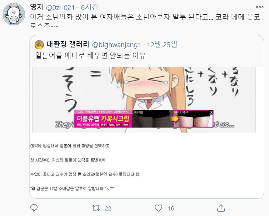269x216 pixels.
Task: Close the pink ad banner X
Action: tap(212, 112)
